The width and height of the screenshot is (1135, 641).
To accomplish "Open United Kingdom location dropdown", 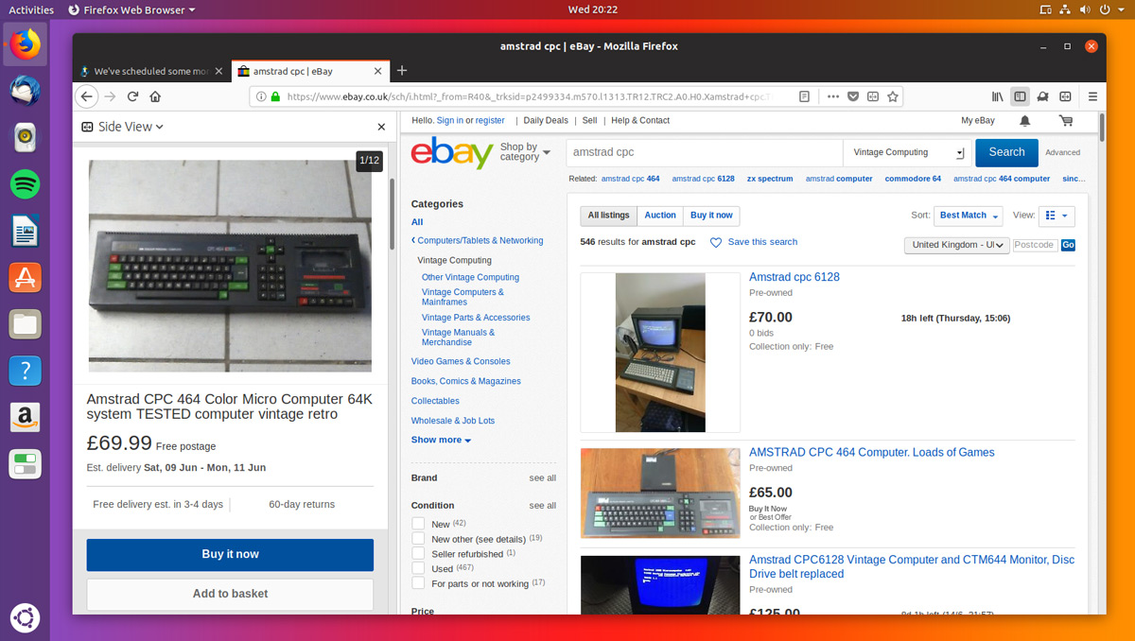I will (957, 245).
